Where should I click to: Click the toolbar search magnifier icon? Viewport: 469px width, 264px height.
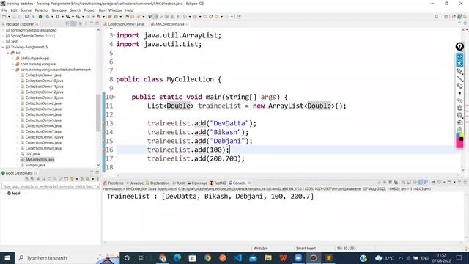437,17
